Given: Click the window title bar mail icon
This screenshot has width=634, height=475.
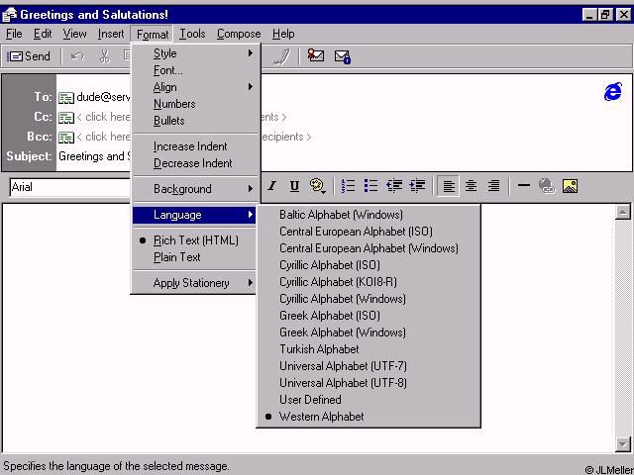Looking at the screenshot, I should tap(10, 15).
